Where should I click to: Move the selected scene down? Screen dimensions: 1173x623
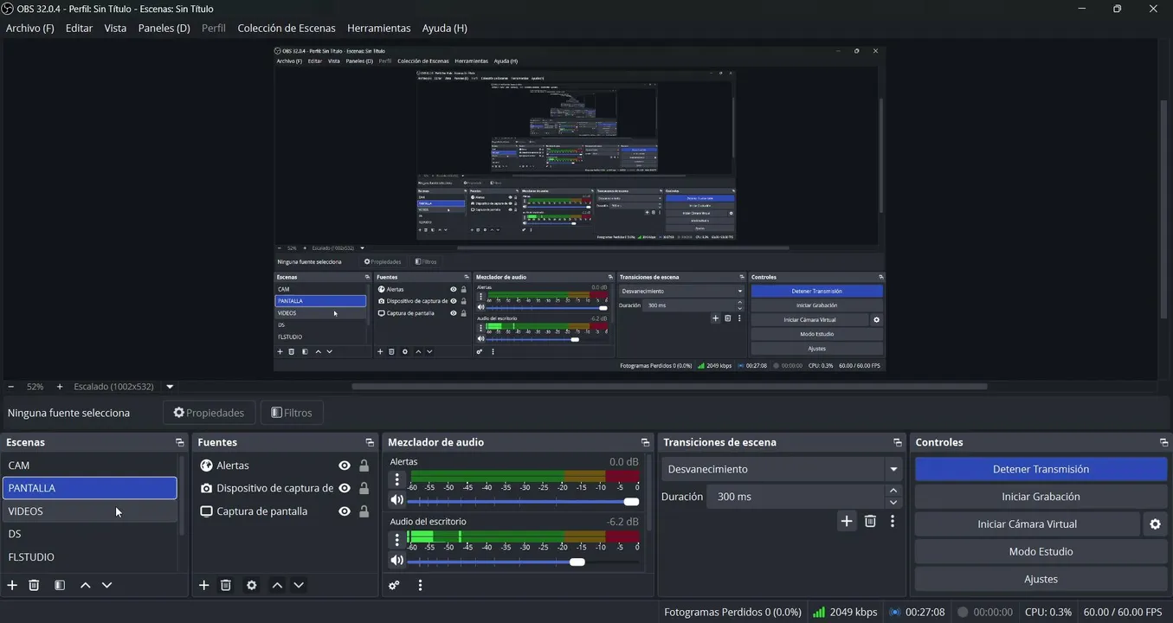[106, 585]
